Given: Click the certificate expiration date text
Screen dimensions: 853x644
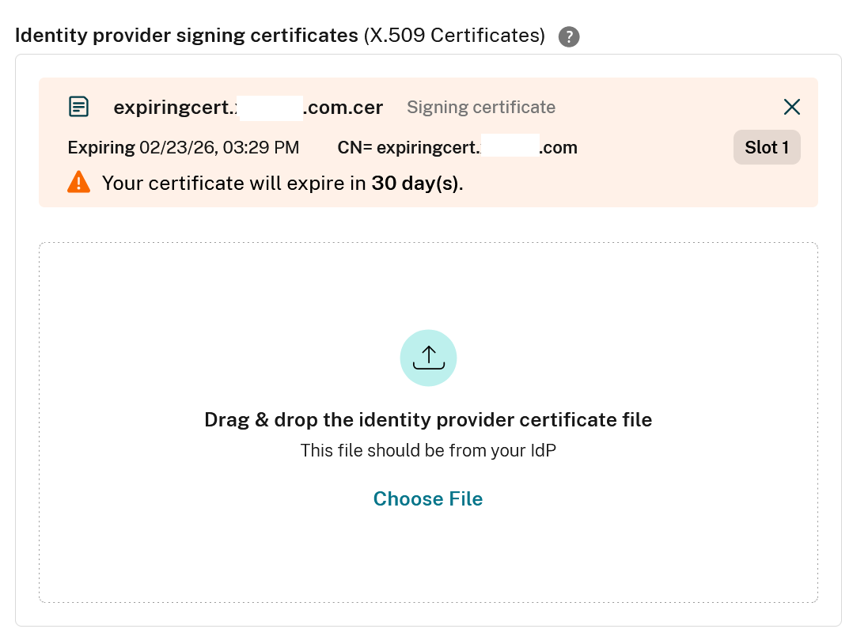Looking at the screenshot, I should pyautogui.click(x=184, y=147).
